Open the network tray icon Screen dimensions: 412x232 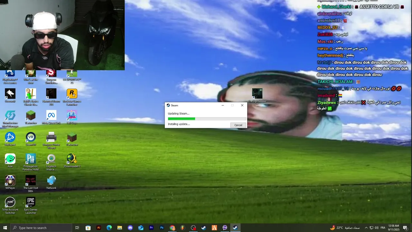[x=371, y=228]
